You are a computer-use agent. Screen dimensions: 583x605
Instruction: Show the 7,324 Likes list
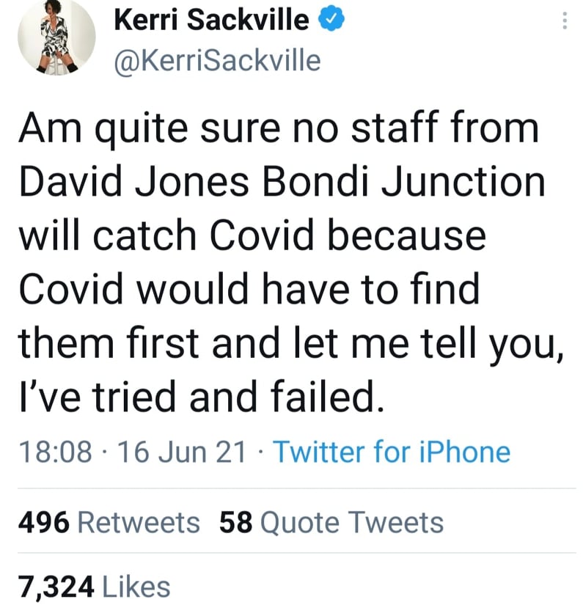[94, 586]
